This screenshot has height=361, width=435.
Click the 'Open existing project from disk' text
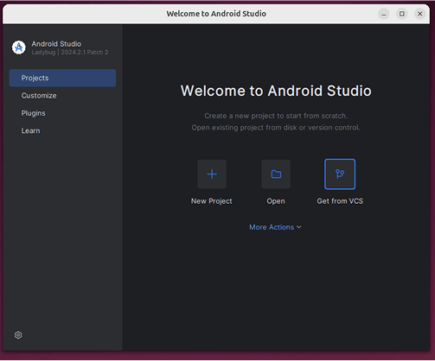276,128
